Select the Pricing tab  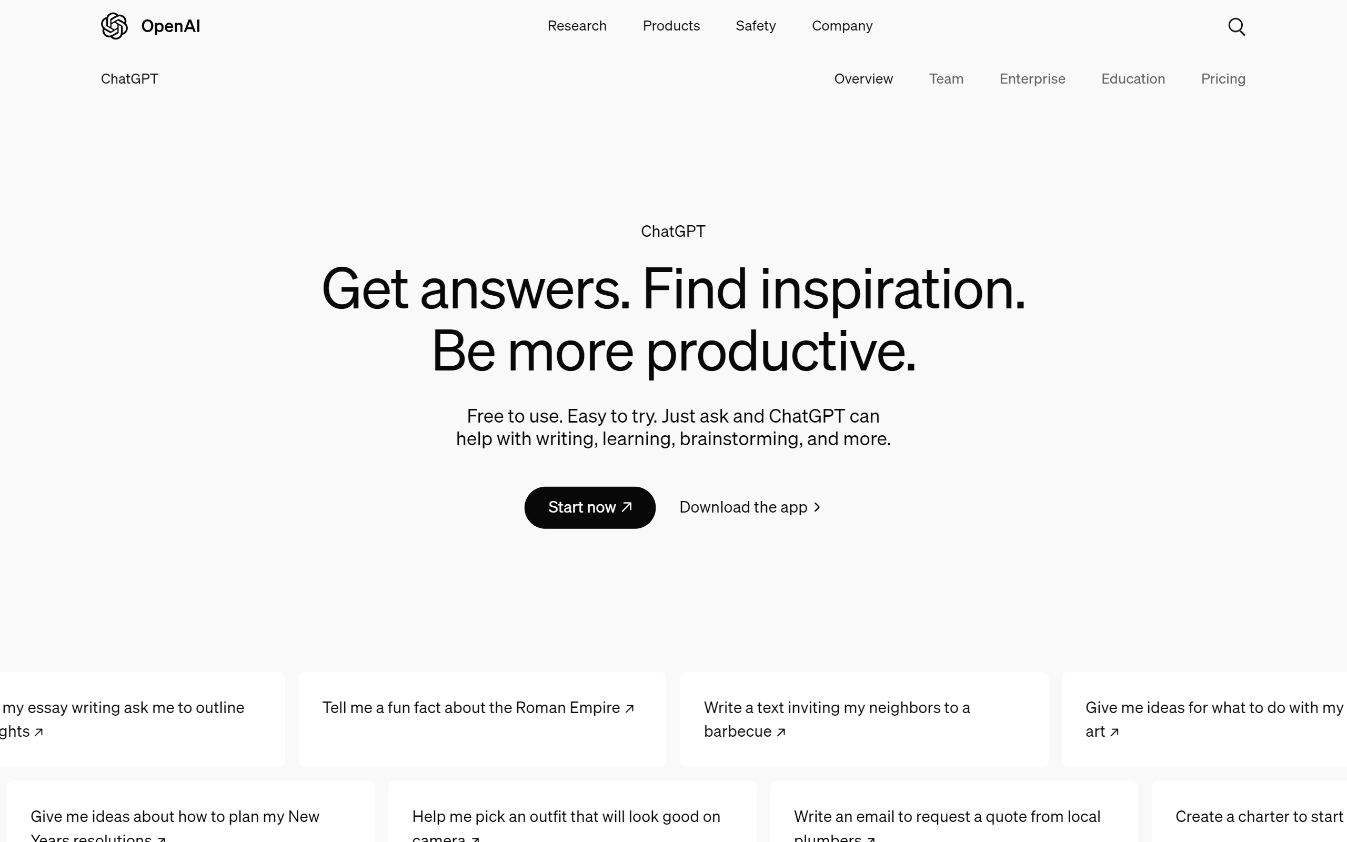pos(1223,78)
